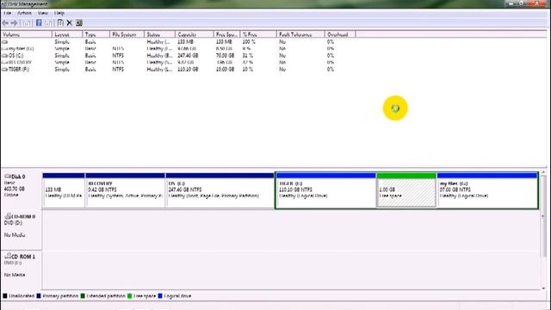Click the disk pane scrollbar up arrow

[x=543, y=173]
